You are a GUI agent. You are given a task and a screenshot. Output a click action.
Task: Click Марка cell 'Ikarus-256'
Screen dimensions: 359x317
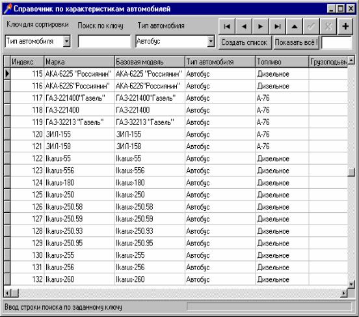79,267
